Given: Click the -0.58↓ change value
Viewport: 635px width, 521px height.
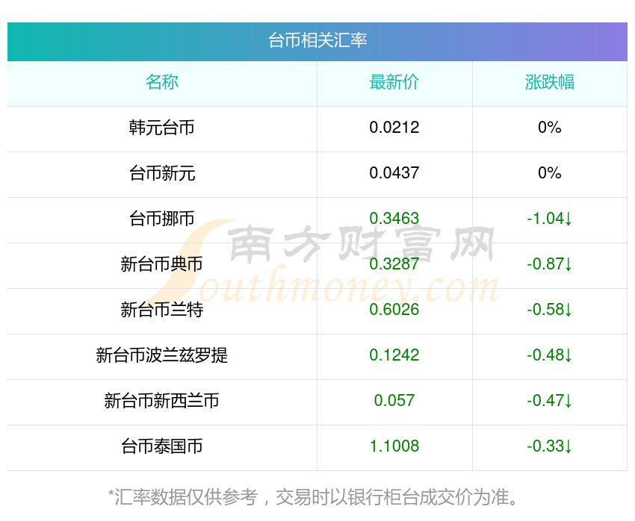Looking at the screenshot, I should pos(550,310).
